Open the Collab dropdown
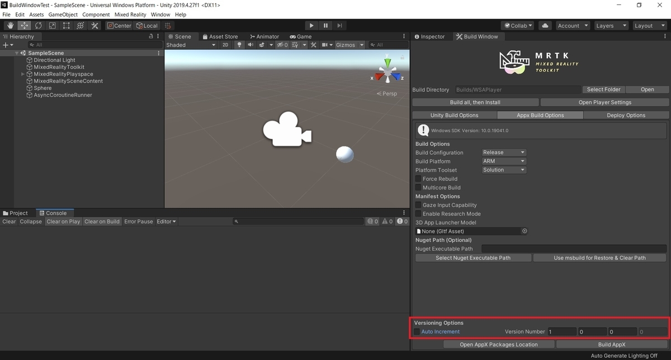 [517, 26]
